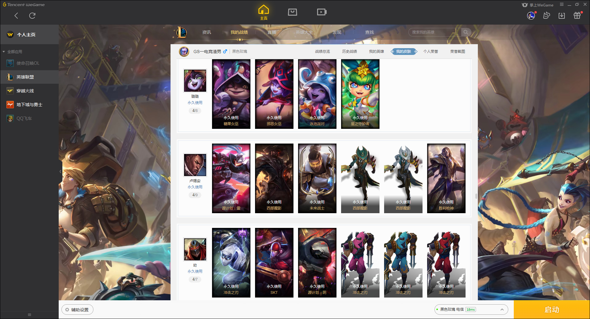Focus the 搜索我的英雄 search field
This screenshot has width=590, height=319.
pos(435,32)
